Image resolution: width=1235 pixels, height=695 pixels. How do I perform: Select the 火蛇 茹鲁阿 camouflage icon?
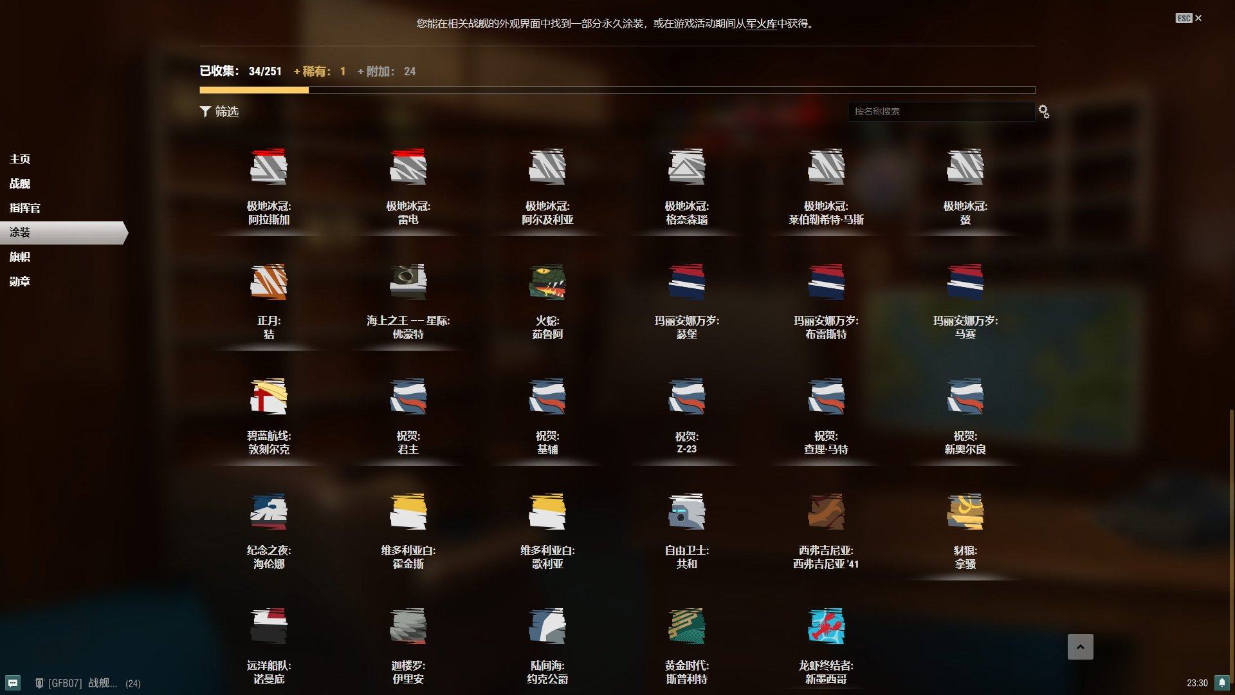(x=547, y=282)
